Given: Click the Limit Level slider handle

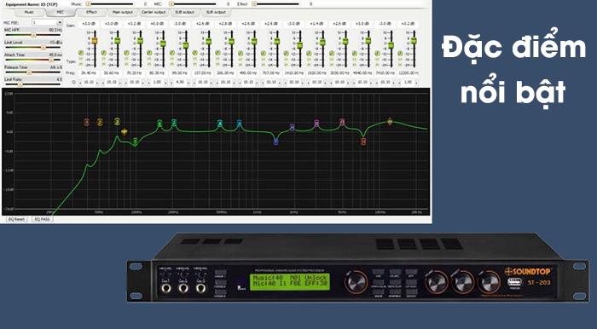Looking at the screenshot, I should tap(43, 48).
